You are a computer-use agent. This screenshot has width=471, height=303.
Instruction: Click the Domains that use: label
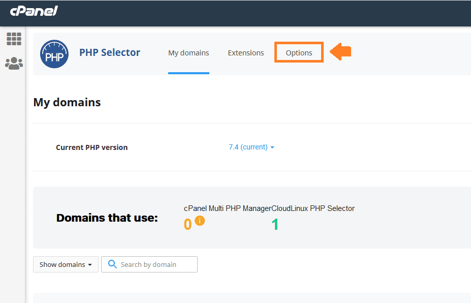[x=107, y=218]
